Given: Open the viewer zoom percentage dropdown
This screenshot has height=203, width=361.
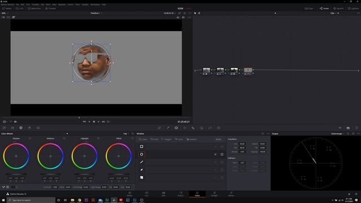Looking at the screenshot, I should coord(5,13).
